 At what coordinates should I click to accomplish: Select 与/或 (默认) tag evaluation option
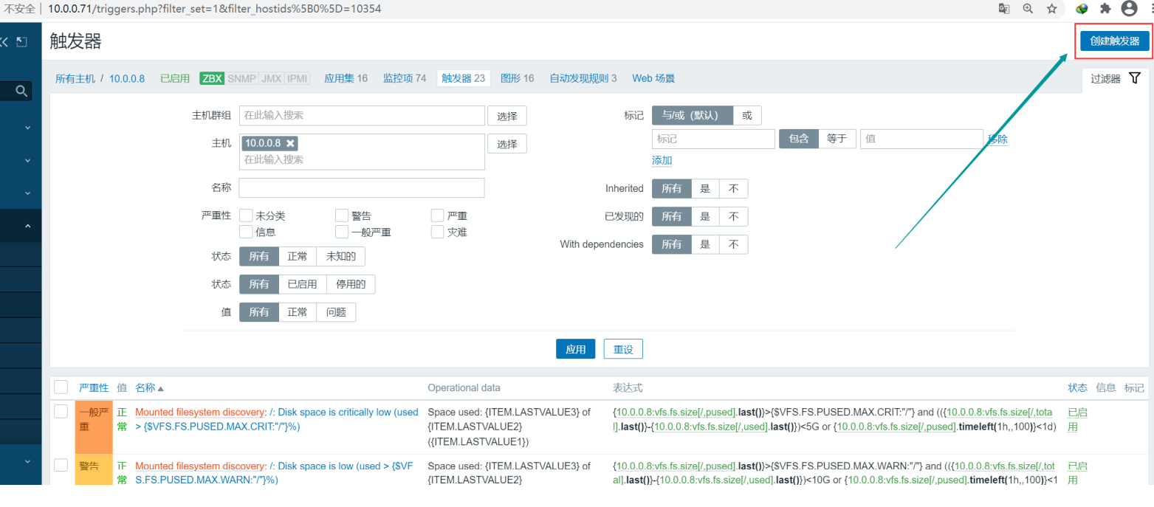[693, 115]
